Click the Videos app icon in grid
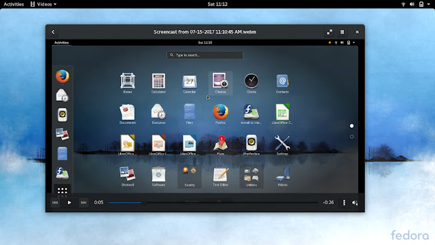Viewport: 435px width, 245px height. (283, 176)
